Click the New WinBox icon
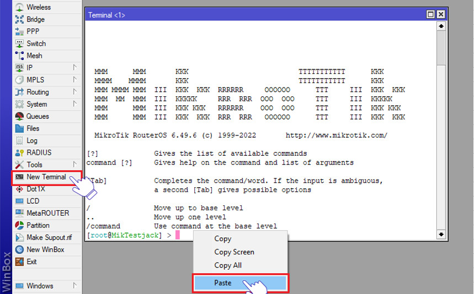 click(19, 249)
